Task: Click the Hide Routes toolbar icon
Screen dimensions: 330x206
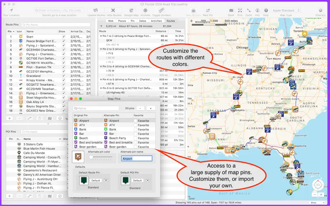Action: click(x=113, y=10)
